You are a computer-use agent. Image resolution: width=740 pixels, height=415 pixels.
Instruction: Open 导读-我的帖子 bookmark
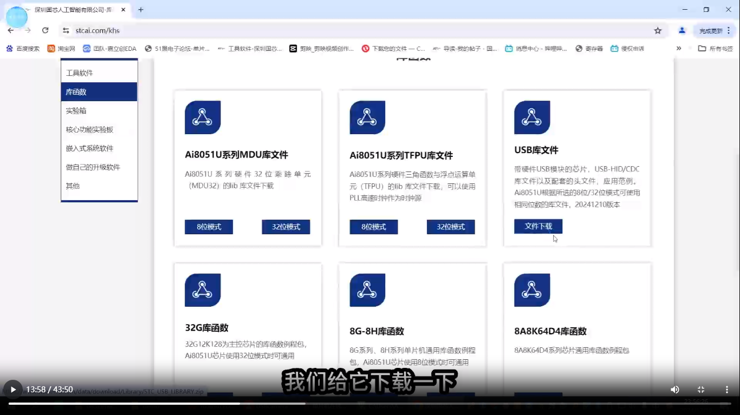(x=465, y=49)
